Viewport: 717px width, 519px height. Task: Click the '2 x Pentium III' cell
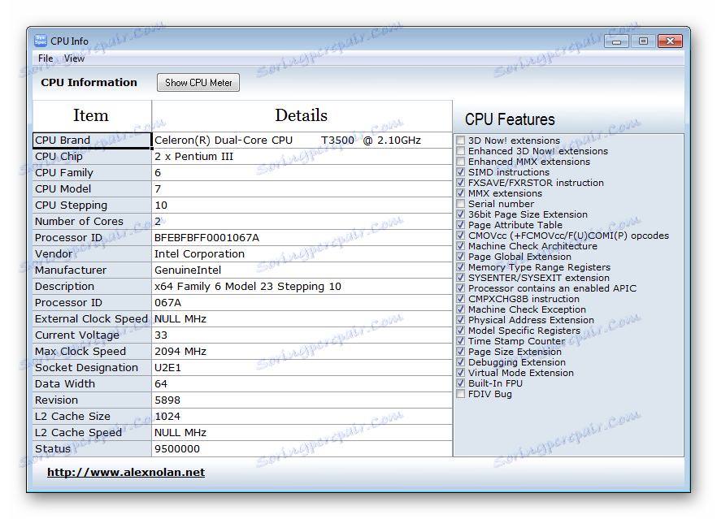click(x=302, y=157)
